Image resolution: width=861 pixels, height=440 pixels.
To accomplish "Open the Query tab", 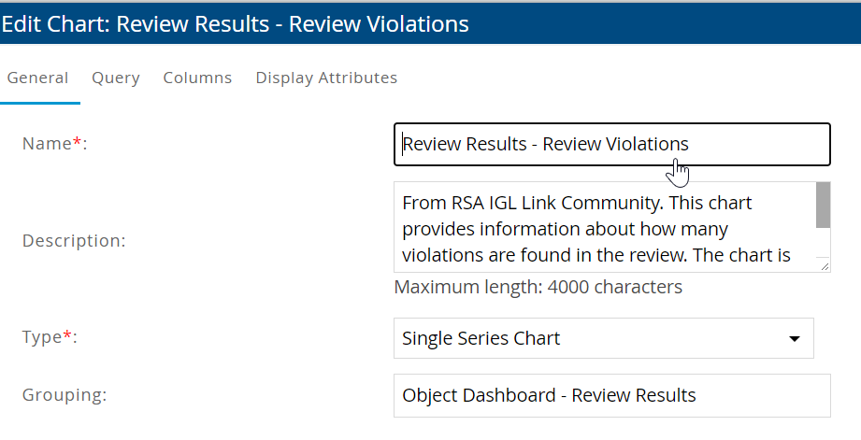I will (x=116, y=78).
